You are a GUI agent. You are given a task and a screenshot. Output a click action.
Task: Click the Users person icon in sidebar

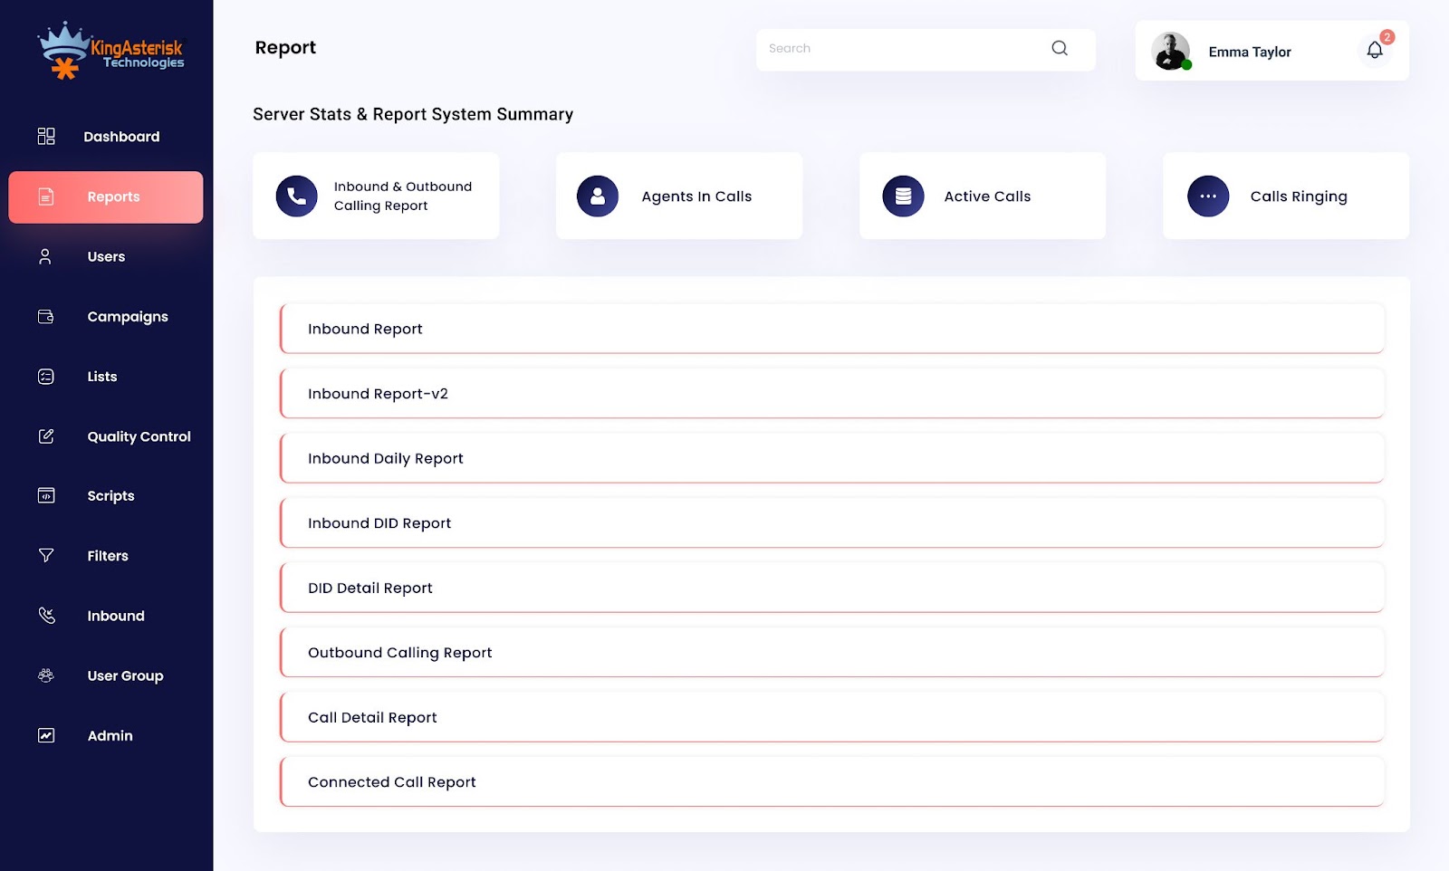45,256
